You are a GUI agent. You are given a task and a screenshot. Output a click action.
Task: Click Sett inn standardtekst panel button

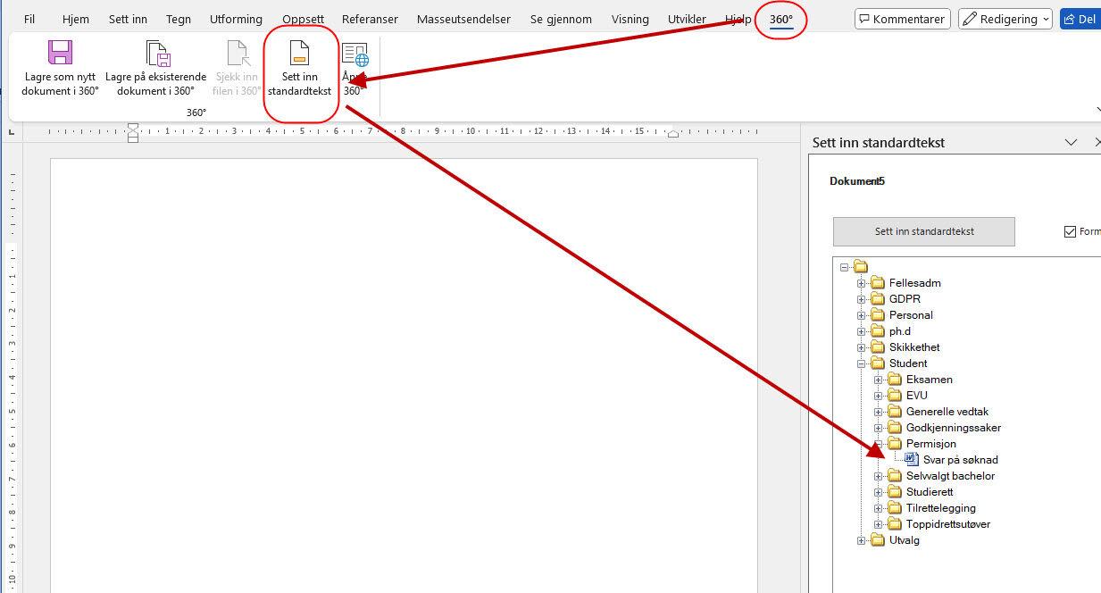[924, 231]
